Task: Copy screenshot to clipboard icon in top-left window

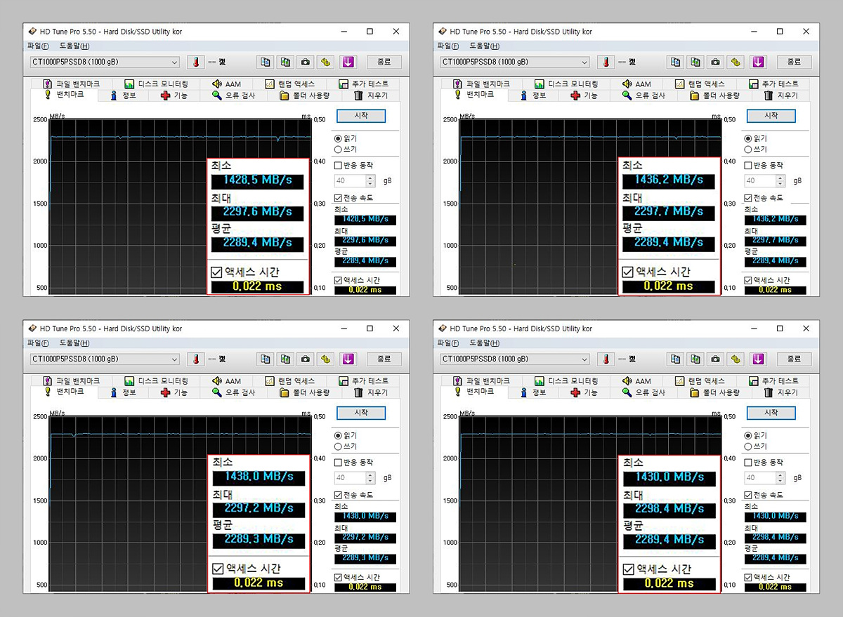Action: coord(285,62)
